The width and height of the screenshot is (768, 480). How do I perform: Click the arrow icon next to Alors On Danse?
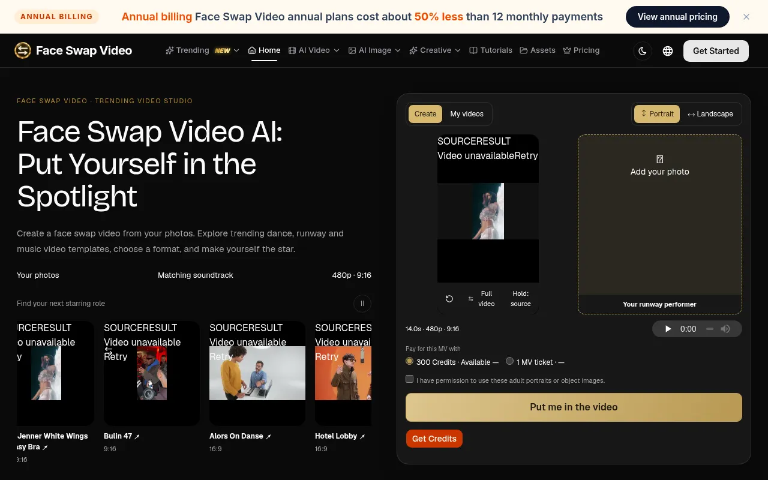[x=269, y=437]
